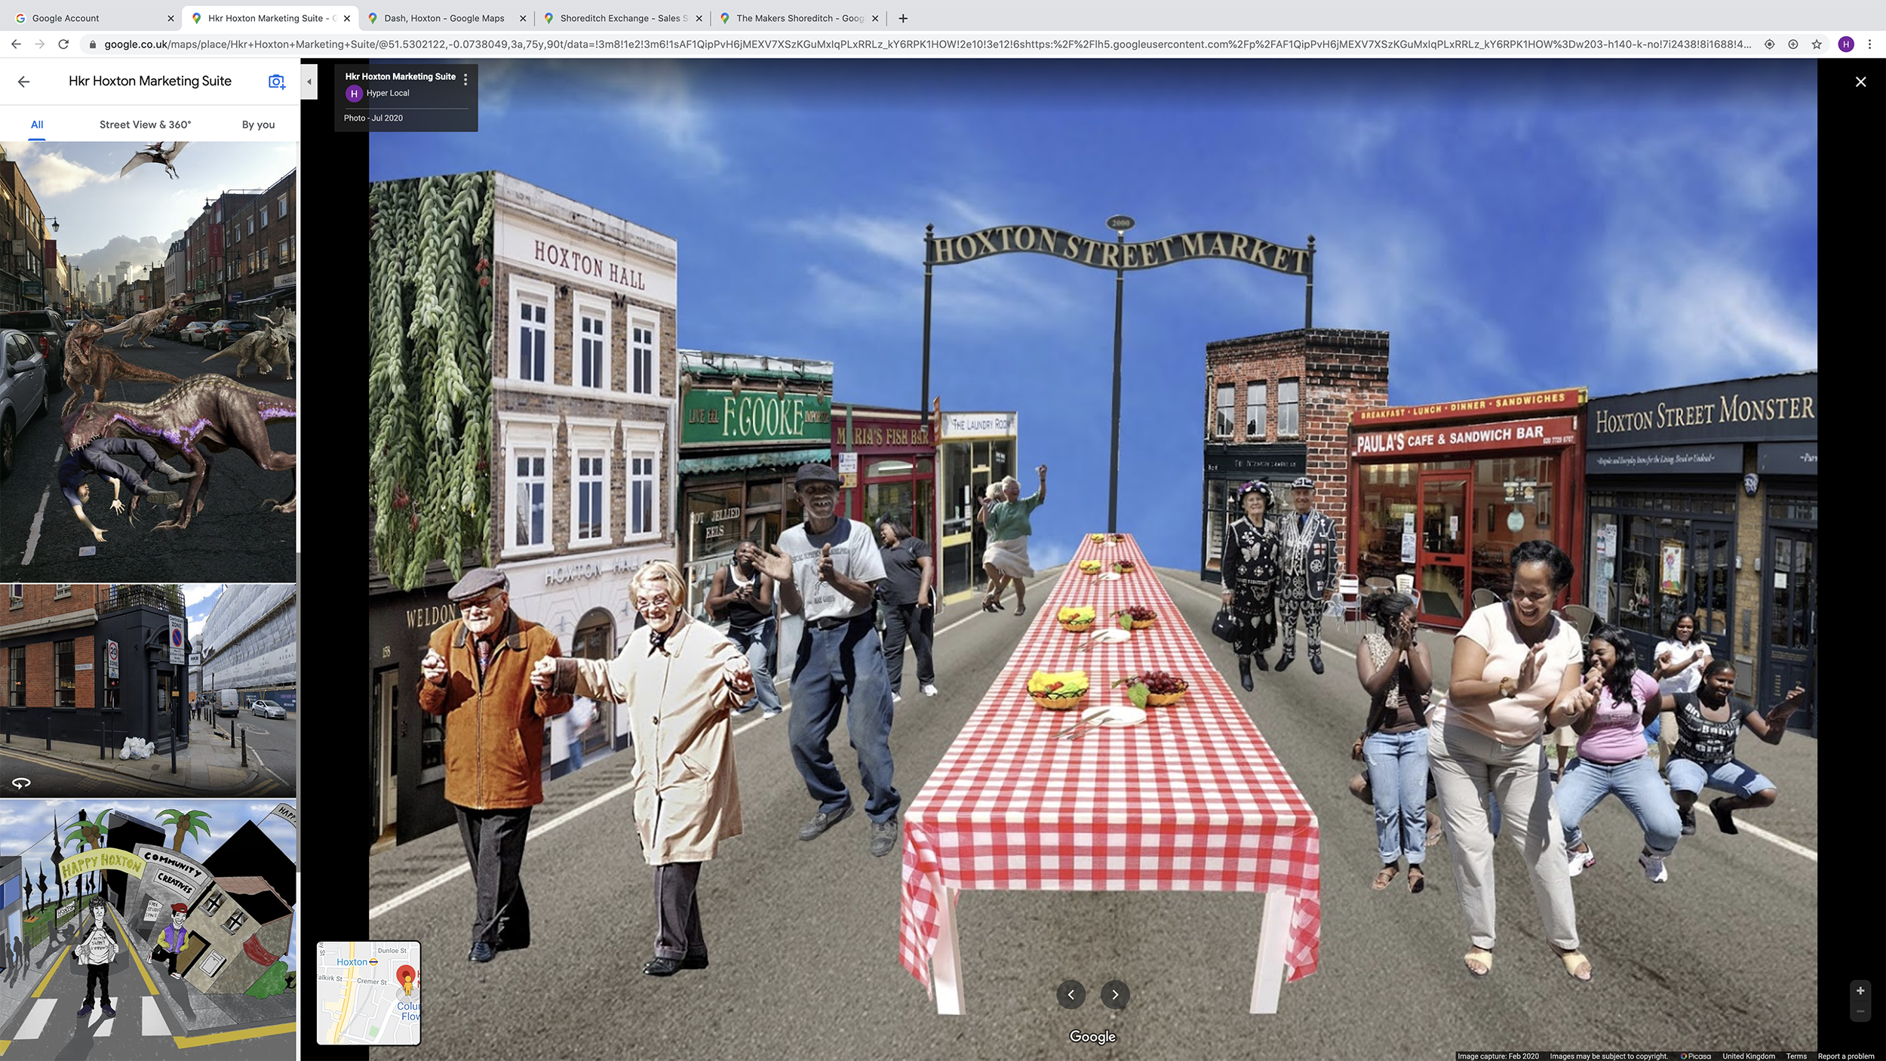Click the Picasa attribution link

(x=1696, y=1056)
